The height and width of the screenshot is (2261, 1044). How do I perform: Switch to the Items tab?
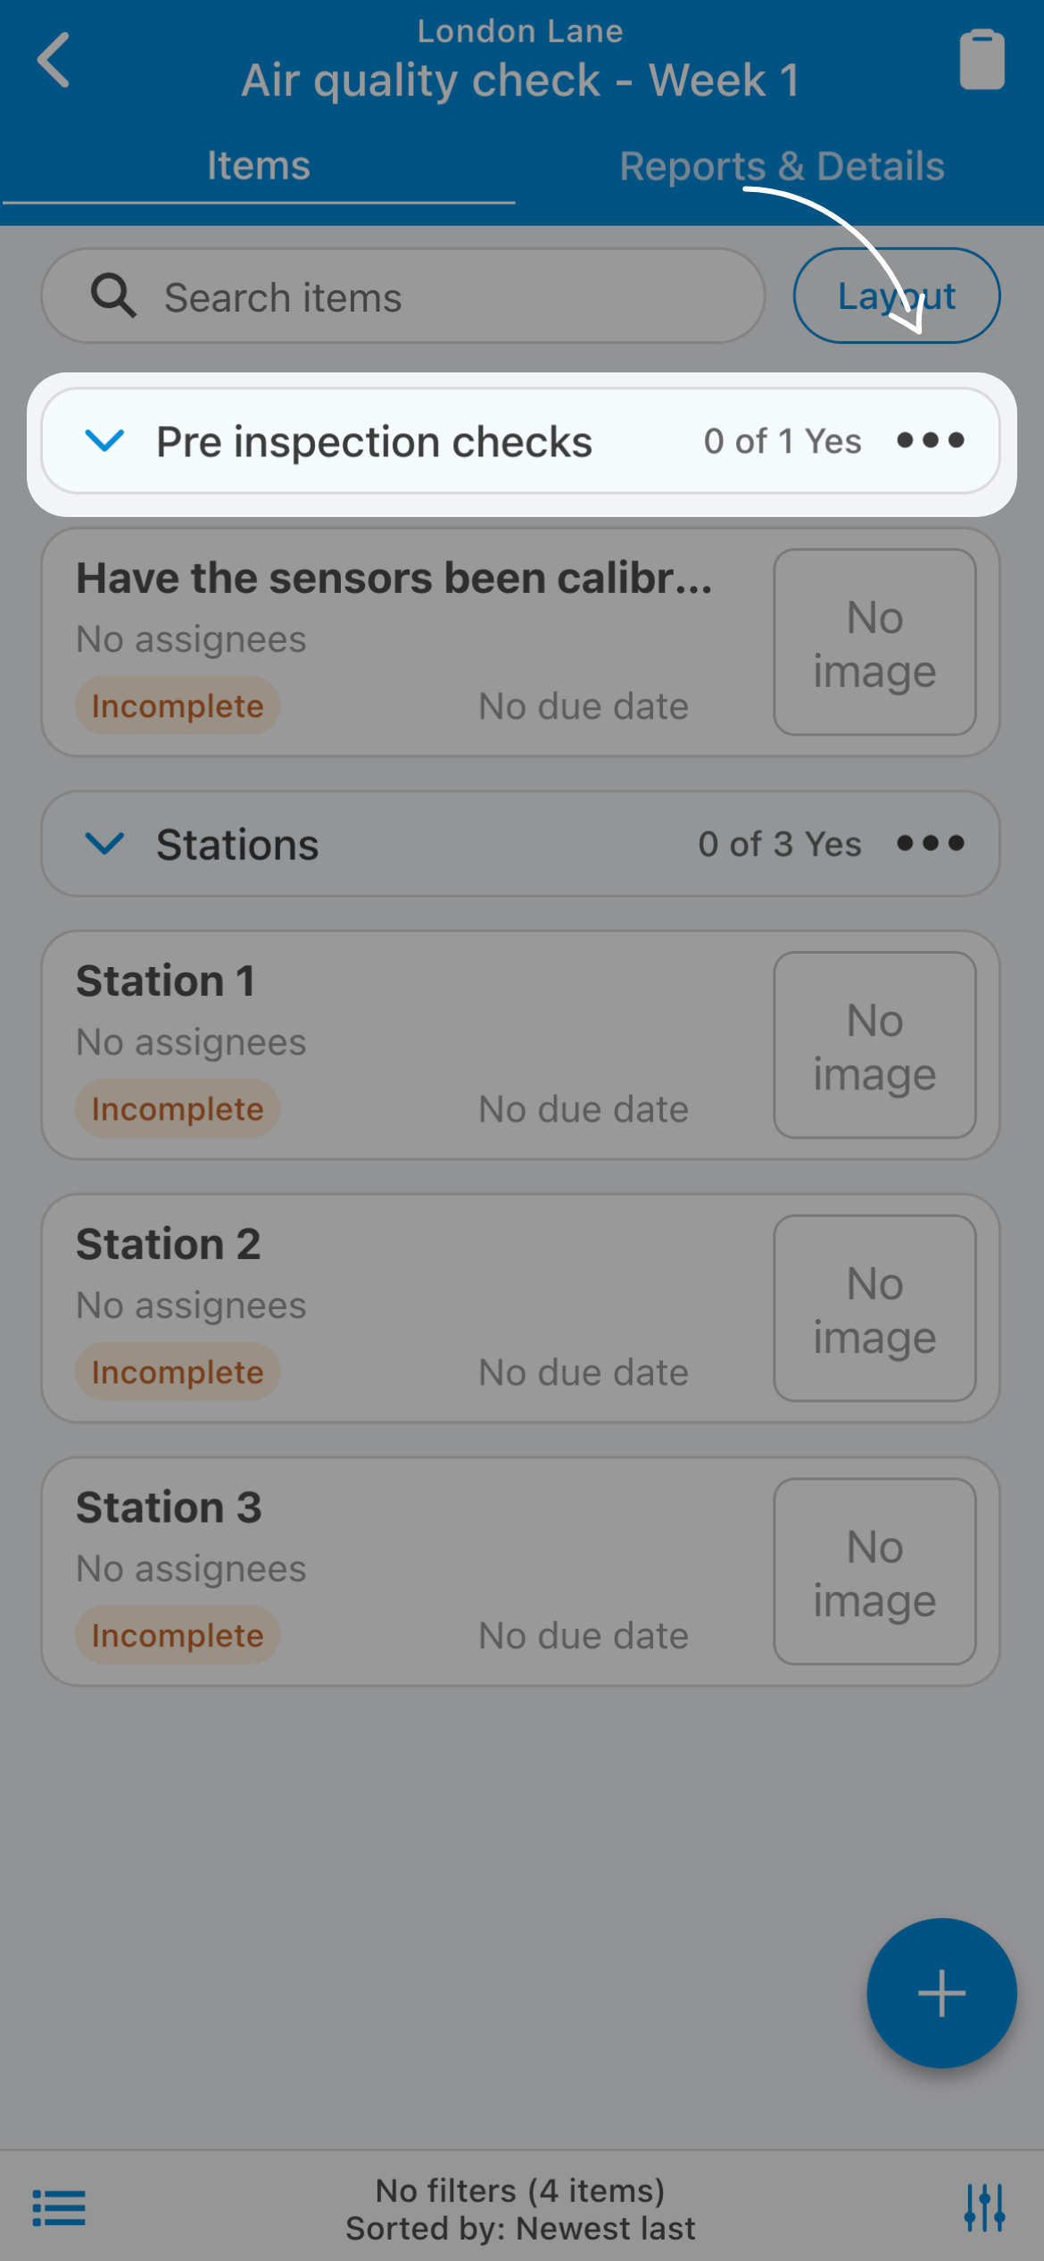[259, 166]
